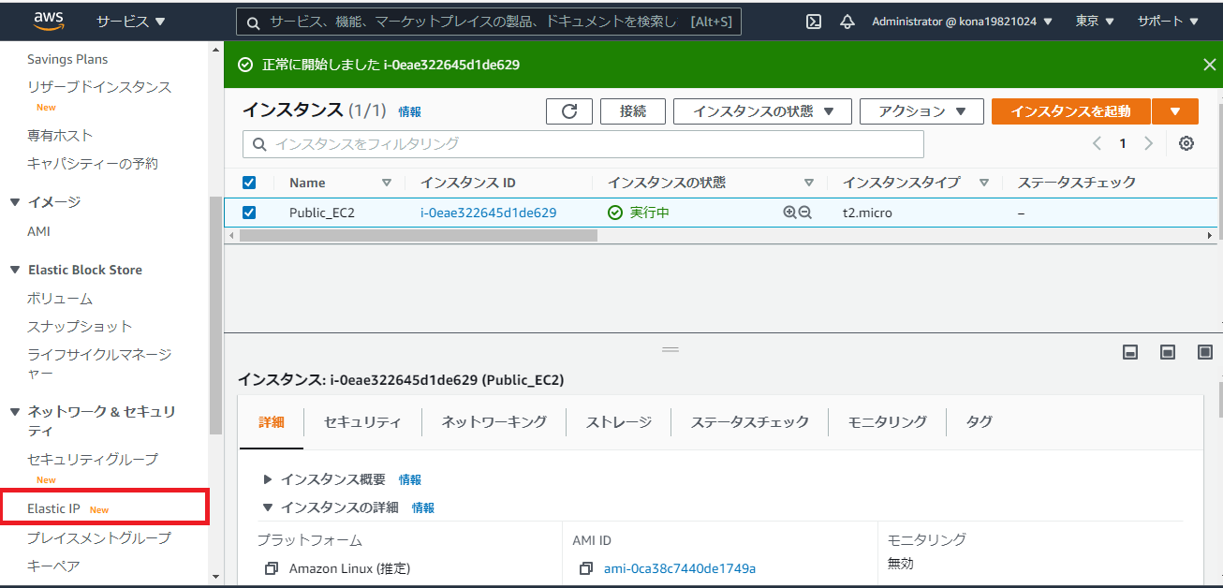Screen dimensions: 1223x588
Task: Open the Administrator account dropdown
Action: pos(962,21)
